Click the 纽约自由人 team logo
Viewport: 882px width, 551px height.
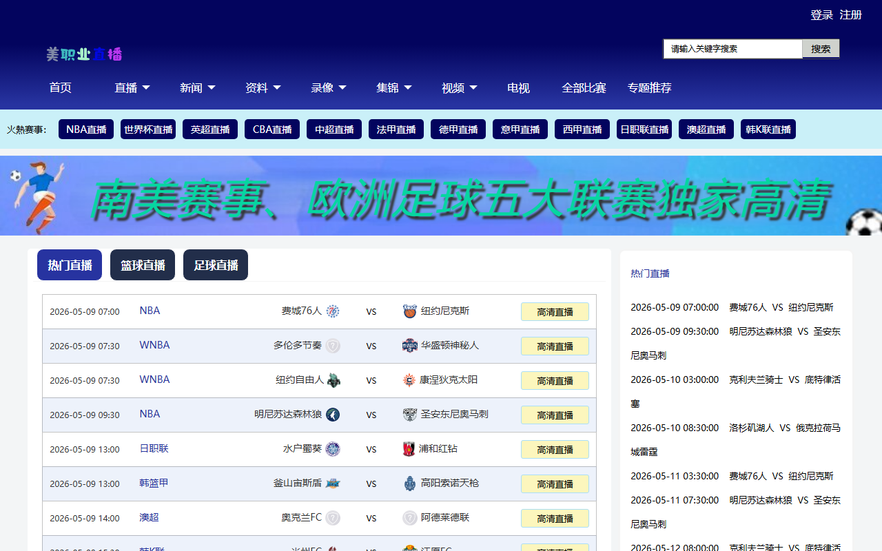pyautogui.click(x=333, y=380)
